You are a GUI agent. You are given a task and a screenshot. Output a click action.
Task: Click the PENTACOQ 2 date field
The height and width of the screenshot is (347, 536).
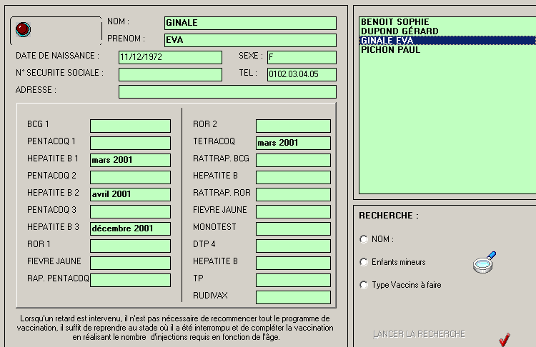click(x=130, y=177)
